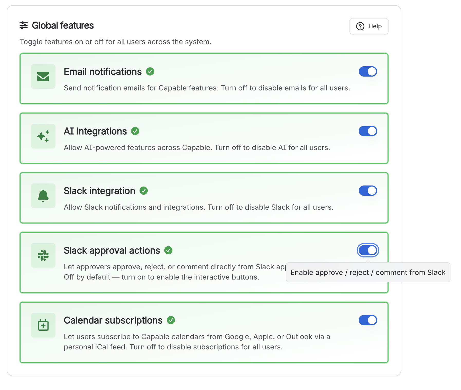Click the green checkmark next to AI integrations
The width and height of the screenshot is (461, 390).
(x=135, y=131)
